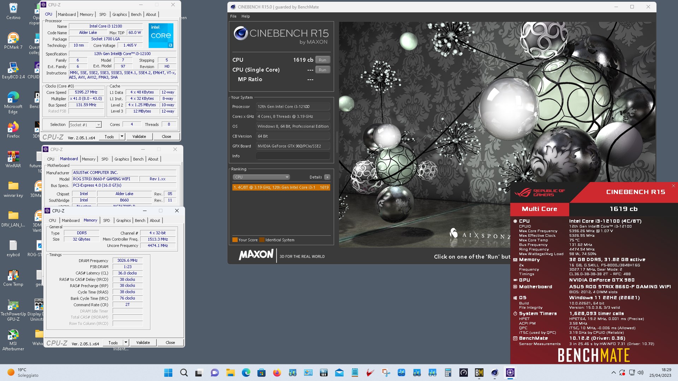
Task: Open the Socket #1 selection dropdown
Action: coord(85,125)
